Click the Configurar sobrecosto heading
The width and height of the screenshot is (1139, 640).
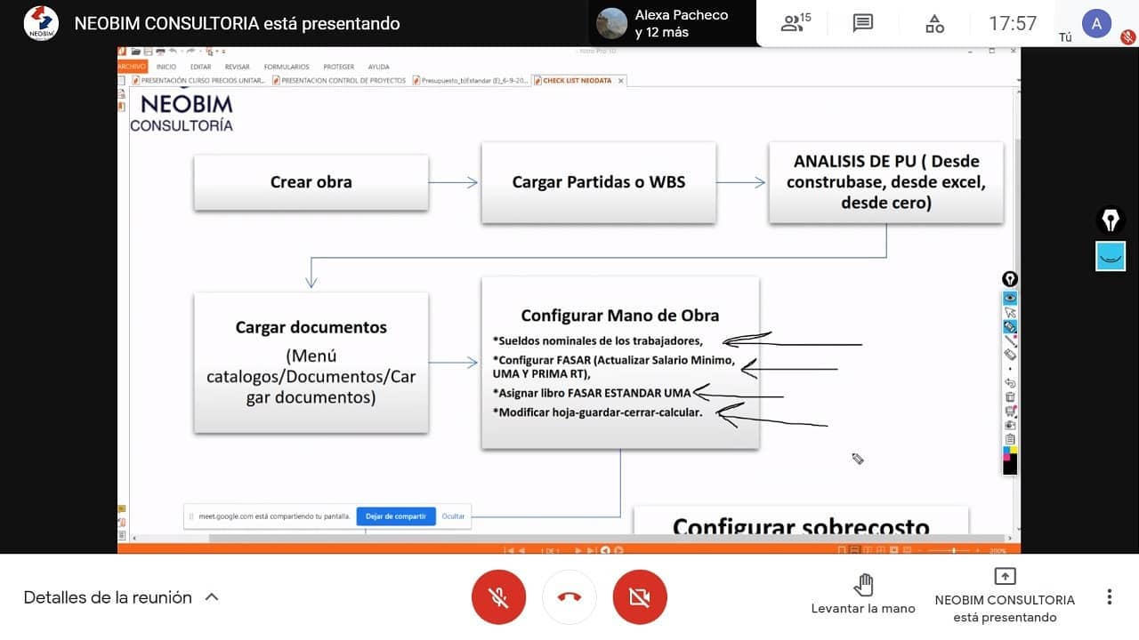click(801, 526)
